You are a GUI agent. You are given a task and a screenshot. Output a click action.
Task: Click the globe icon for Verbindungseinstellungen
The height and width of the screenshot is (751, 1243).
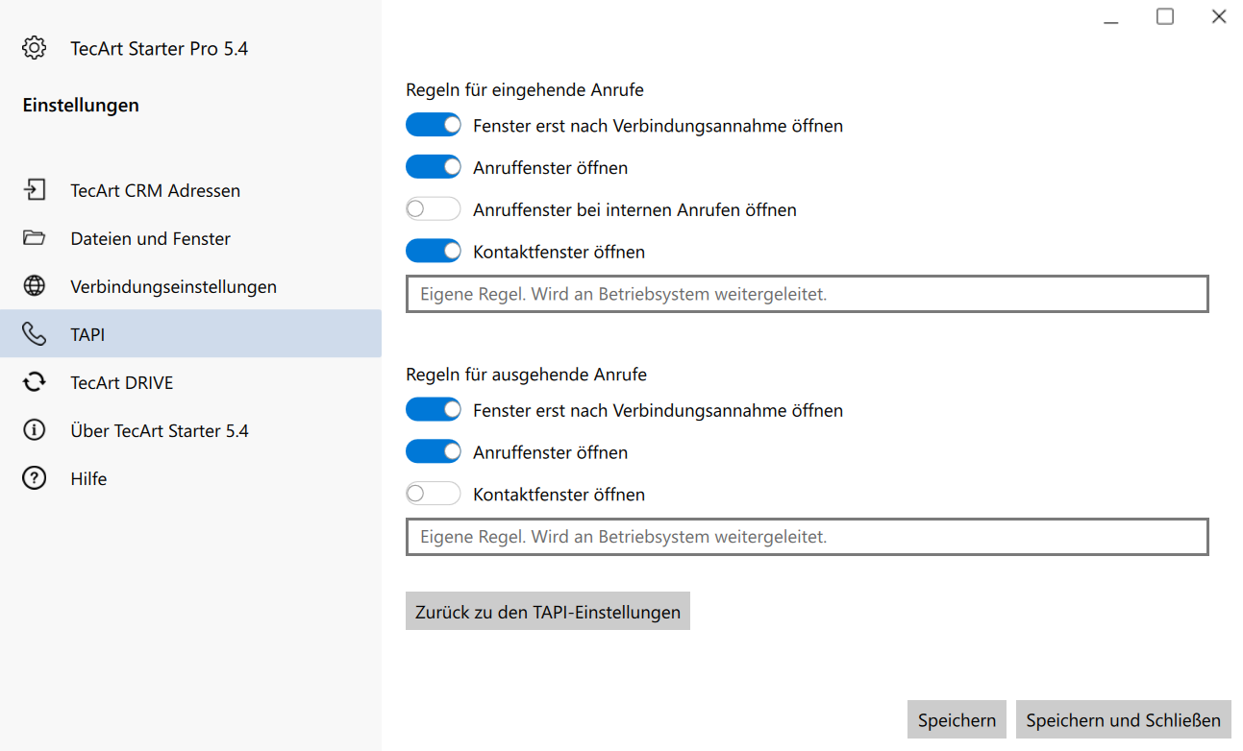point(35,286)
